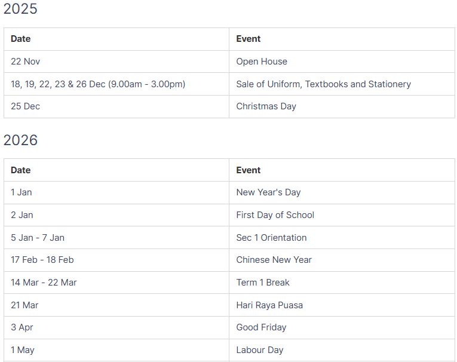Image resolution: width=457 pixels, height=362 pixels.
Task: Click Sale of Uniform, Textbooks and Stationery
Action: click(323, 84)
